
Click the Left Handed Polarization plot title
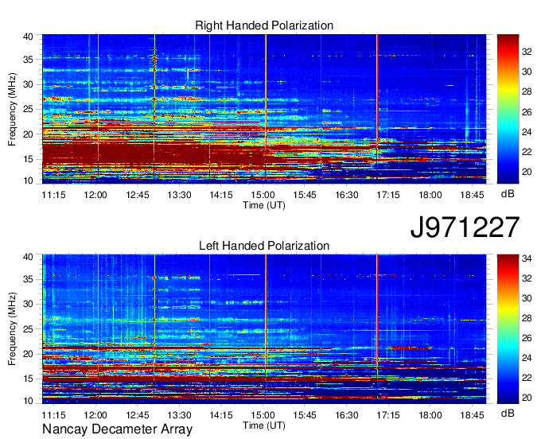[x=264, y=246]
